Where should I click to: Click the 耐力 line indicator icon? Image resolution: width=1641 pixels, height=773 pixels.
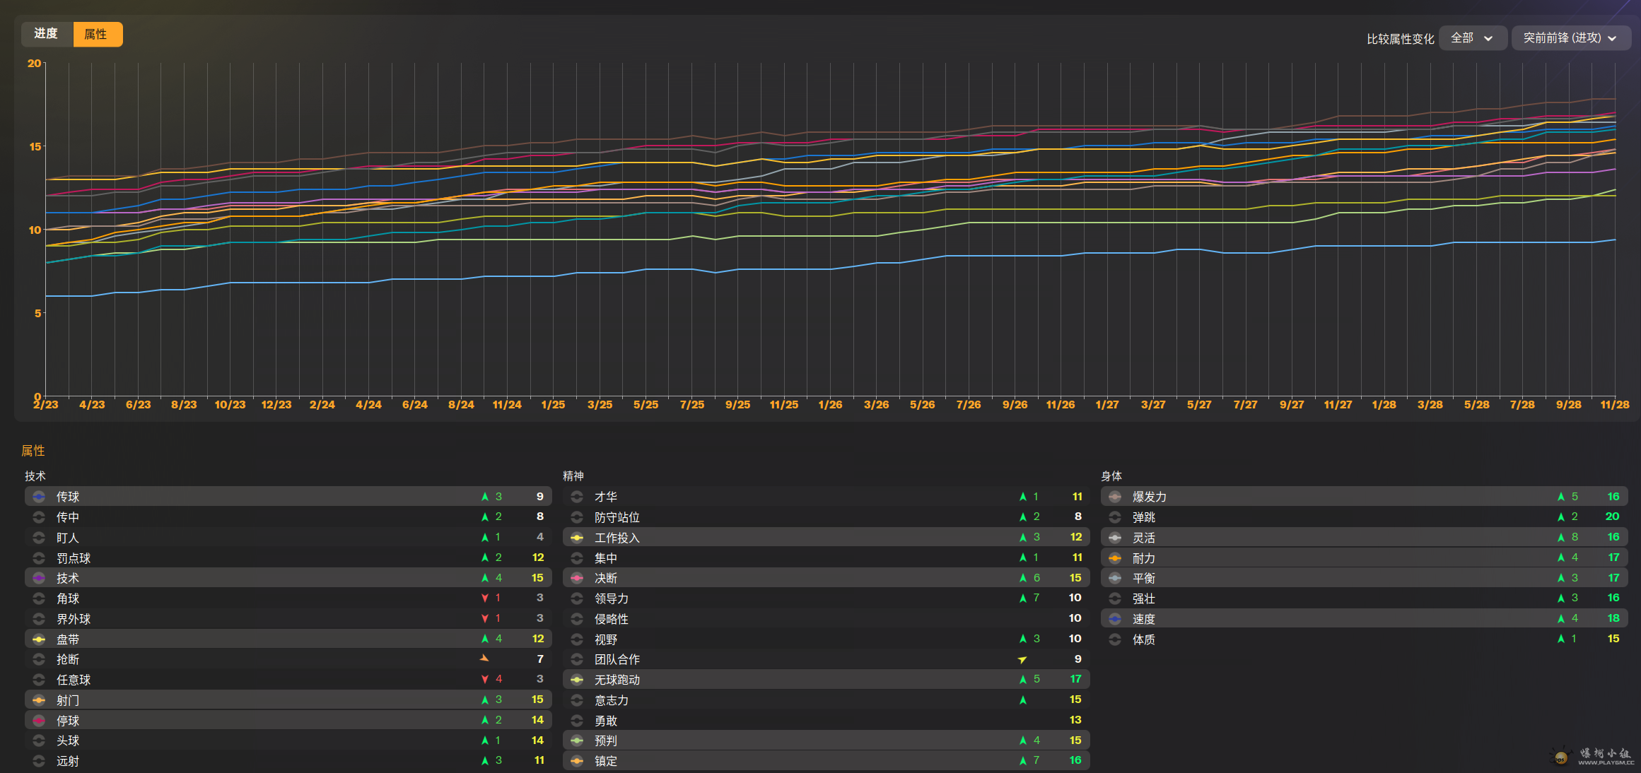[x=1115, y=558]
